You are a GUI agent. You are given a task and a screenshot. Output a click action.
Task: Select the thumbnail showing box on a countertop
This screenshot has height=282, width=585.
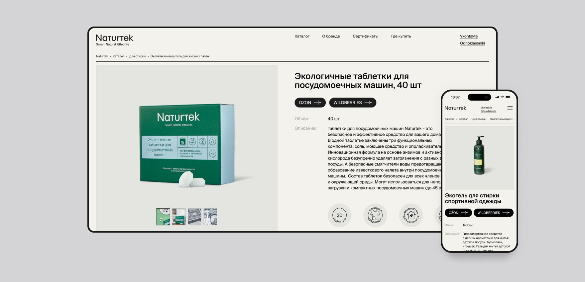click(179, 217)
